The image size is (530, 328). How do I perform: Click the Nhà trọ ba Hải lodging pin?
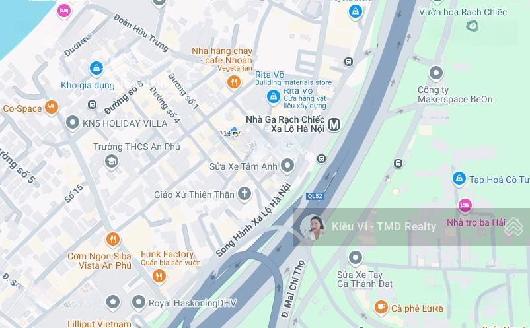[465, 205]
